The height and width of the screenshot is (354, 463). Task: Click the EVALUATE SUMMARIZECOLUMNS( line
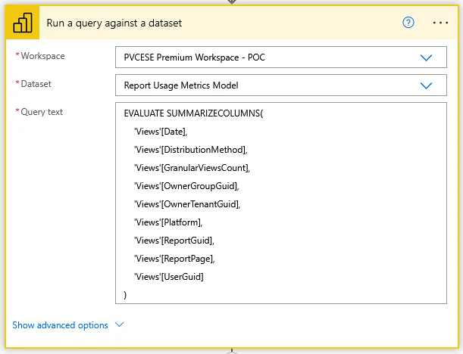click(193, 113)
